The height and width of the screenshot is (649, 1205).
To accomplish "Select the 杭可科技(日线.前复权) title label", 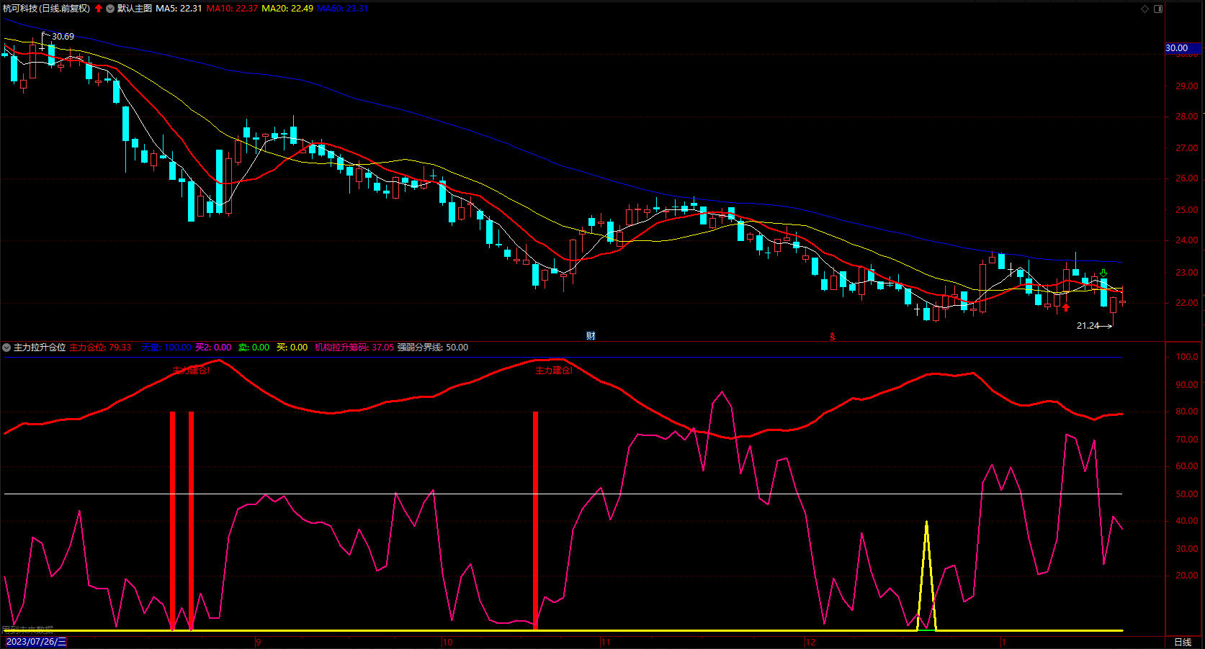I will (x=47, y=9).
